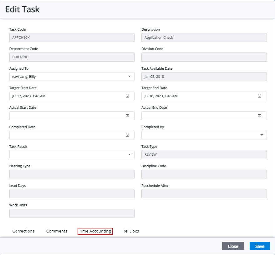Save the edited task

tap(260, 246)
